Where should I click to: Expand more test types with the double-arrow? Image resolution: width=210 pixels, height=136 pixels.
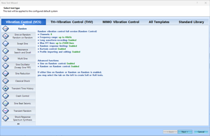pos(18,124)
